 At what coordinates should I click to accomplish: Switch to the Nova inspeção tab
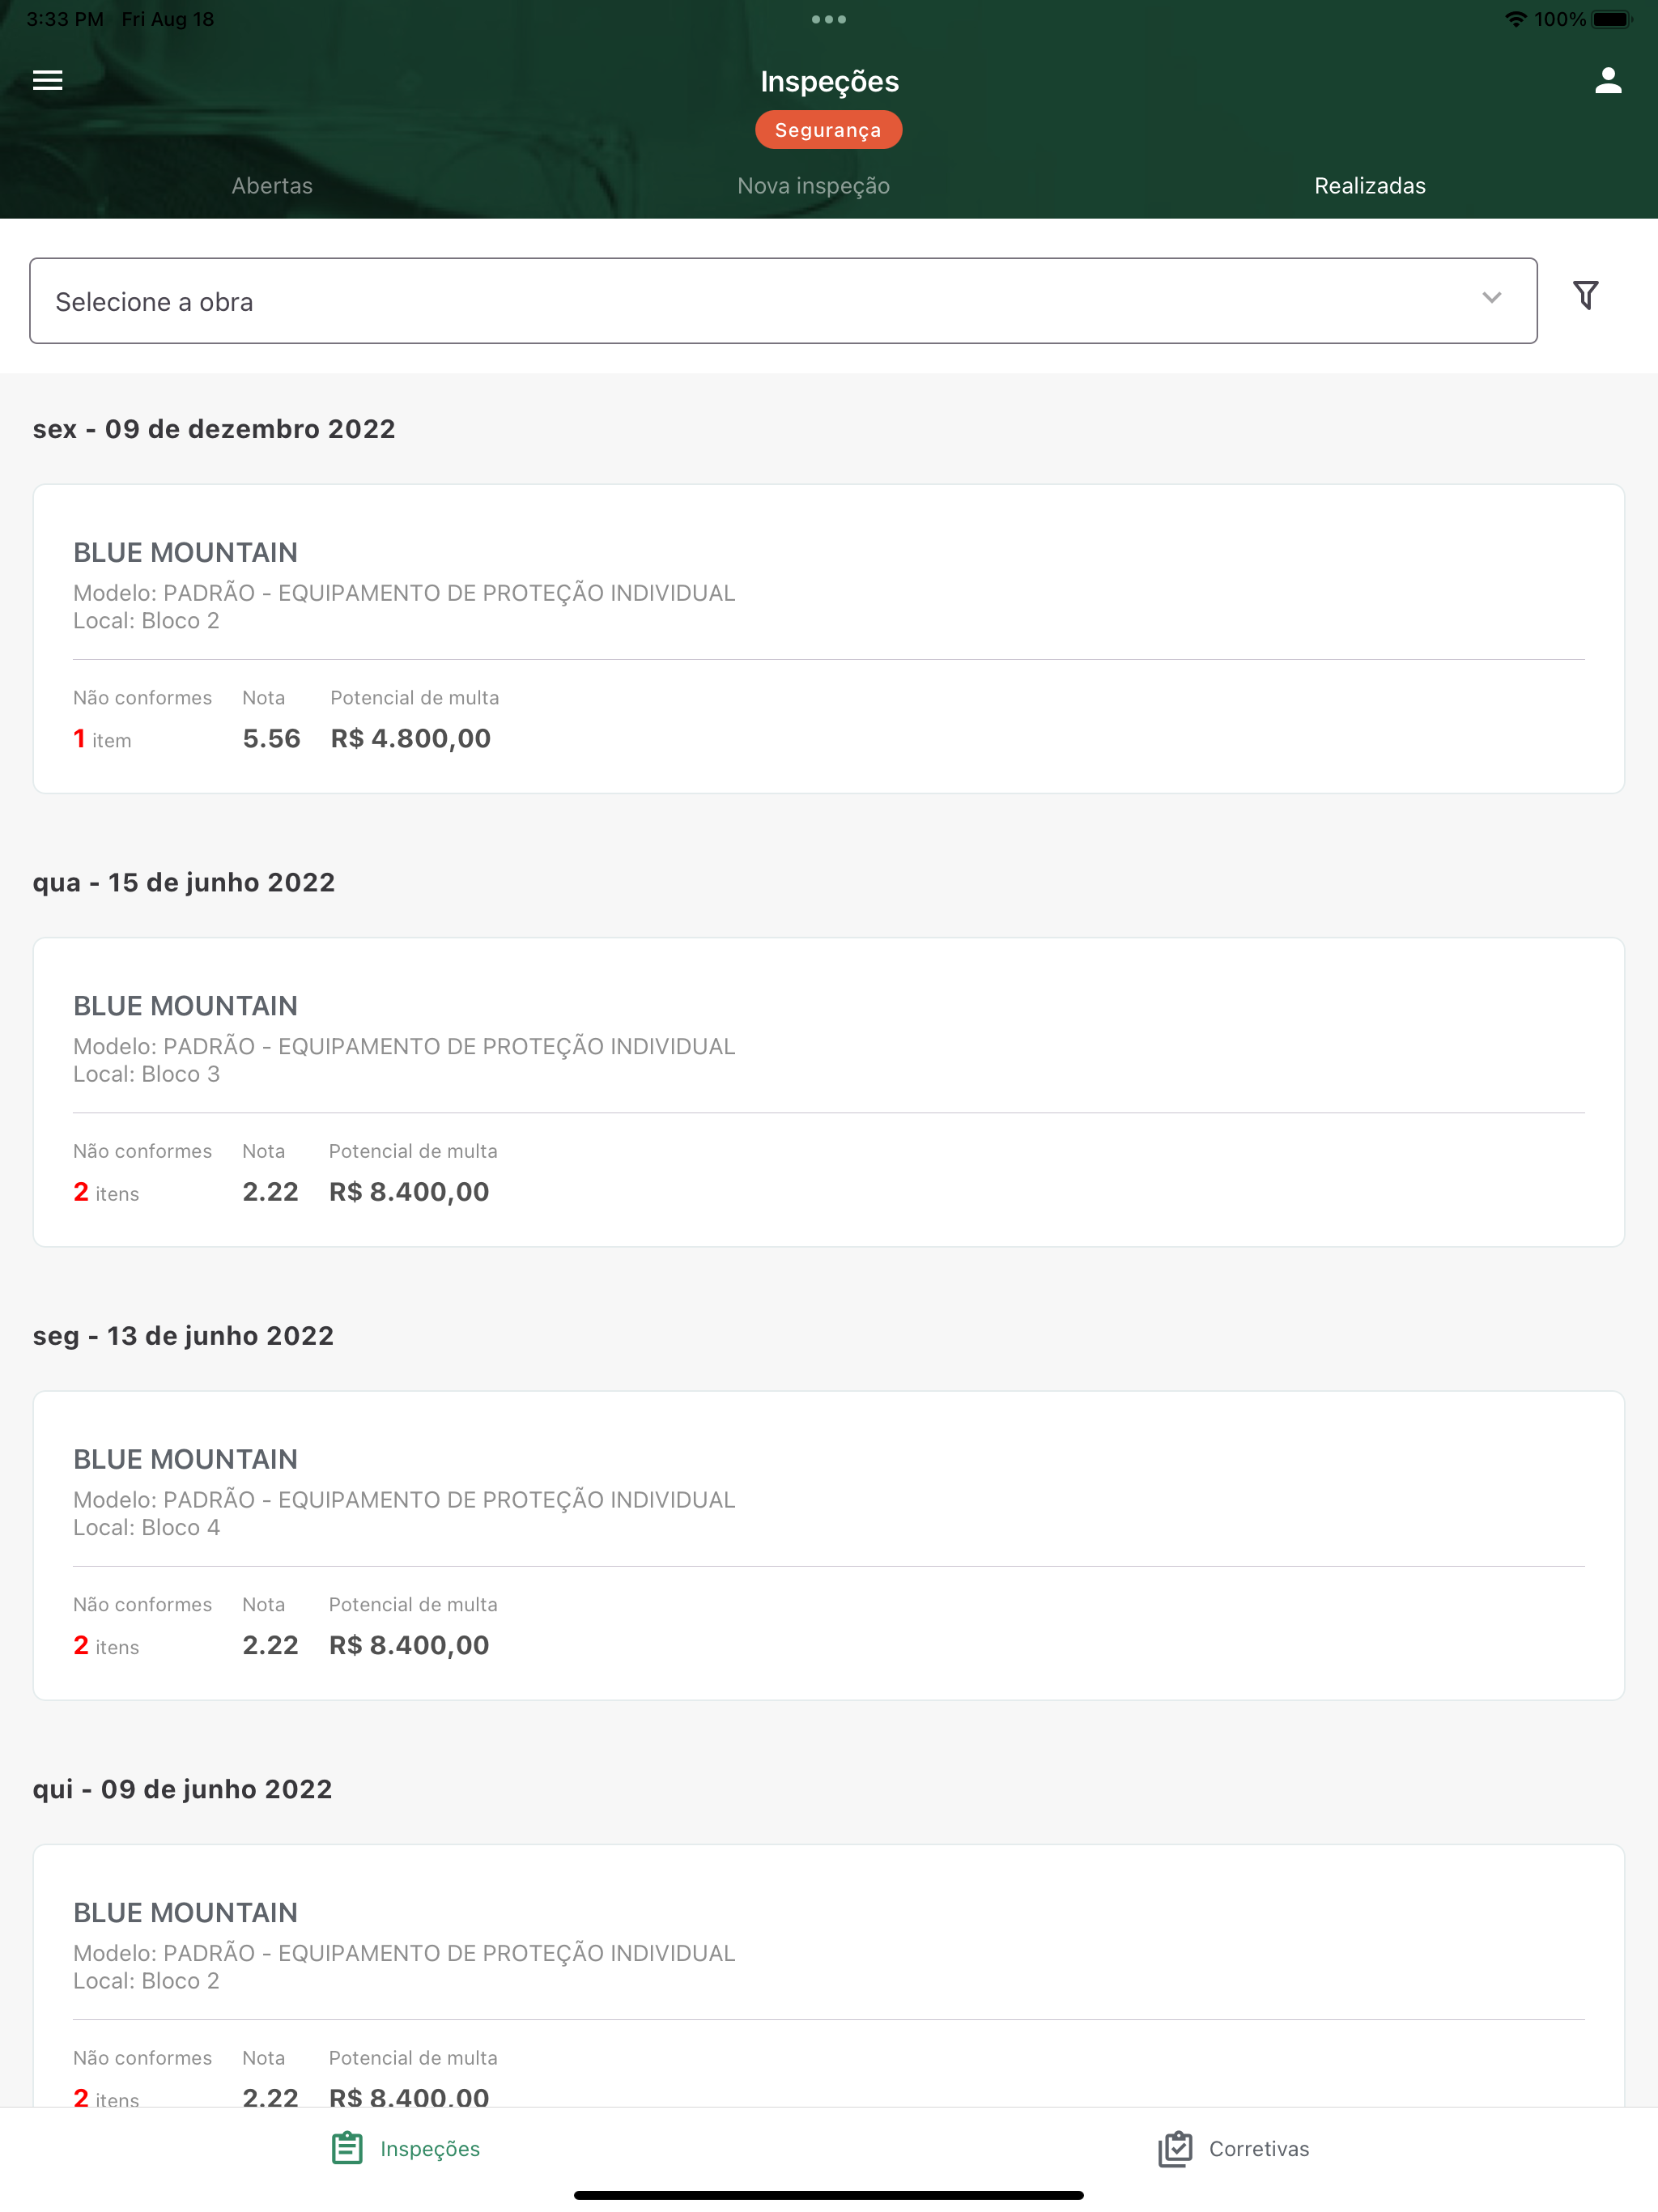[x=813, y=186]
